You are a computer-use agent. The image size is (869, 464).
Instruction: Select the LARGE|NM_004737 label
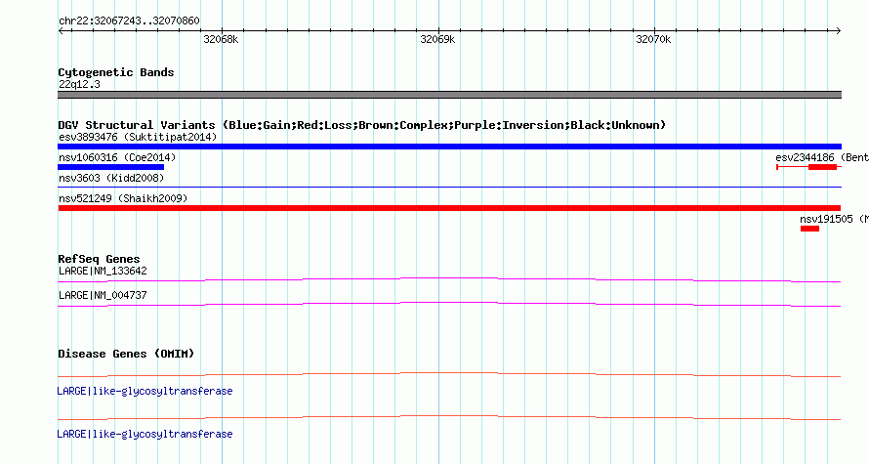tap(103, 295)
